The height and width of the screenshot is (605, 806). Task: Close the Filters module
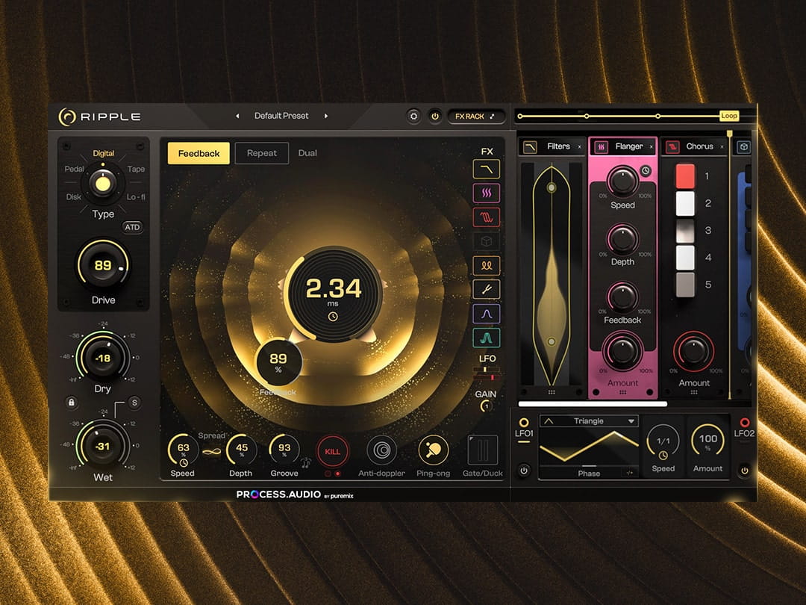coord(579,147)
